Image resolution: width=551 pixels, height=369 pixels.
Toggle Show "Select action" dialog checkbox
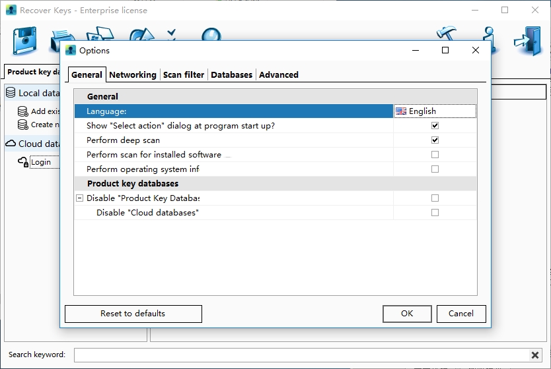pyautogui.click(x=435, y=125)
